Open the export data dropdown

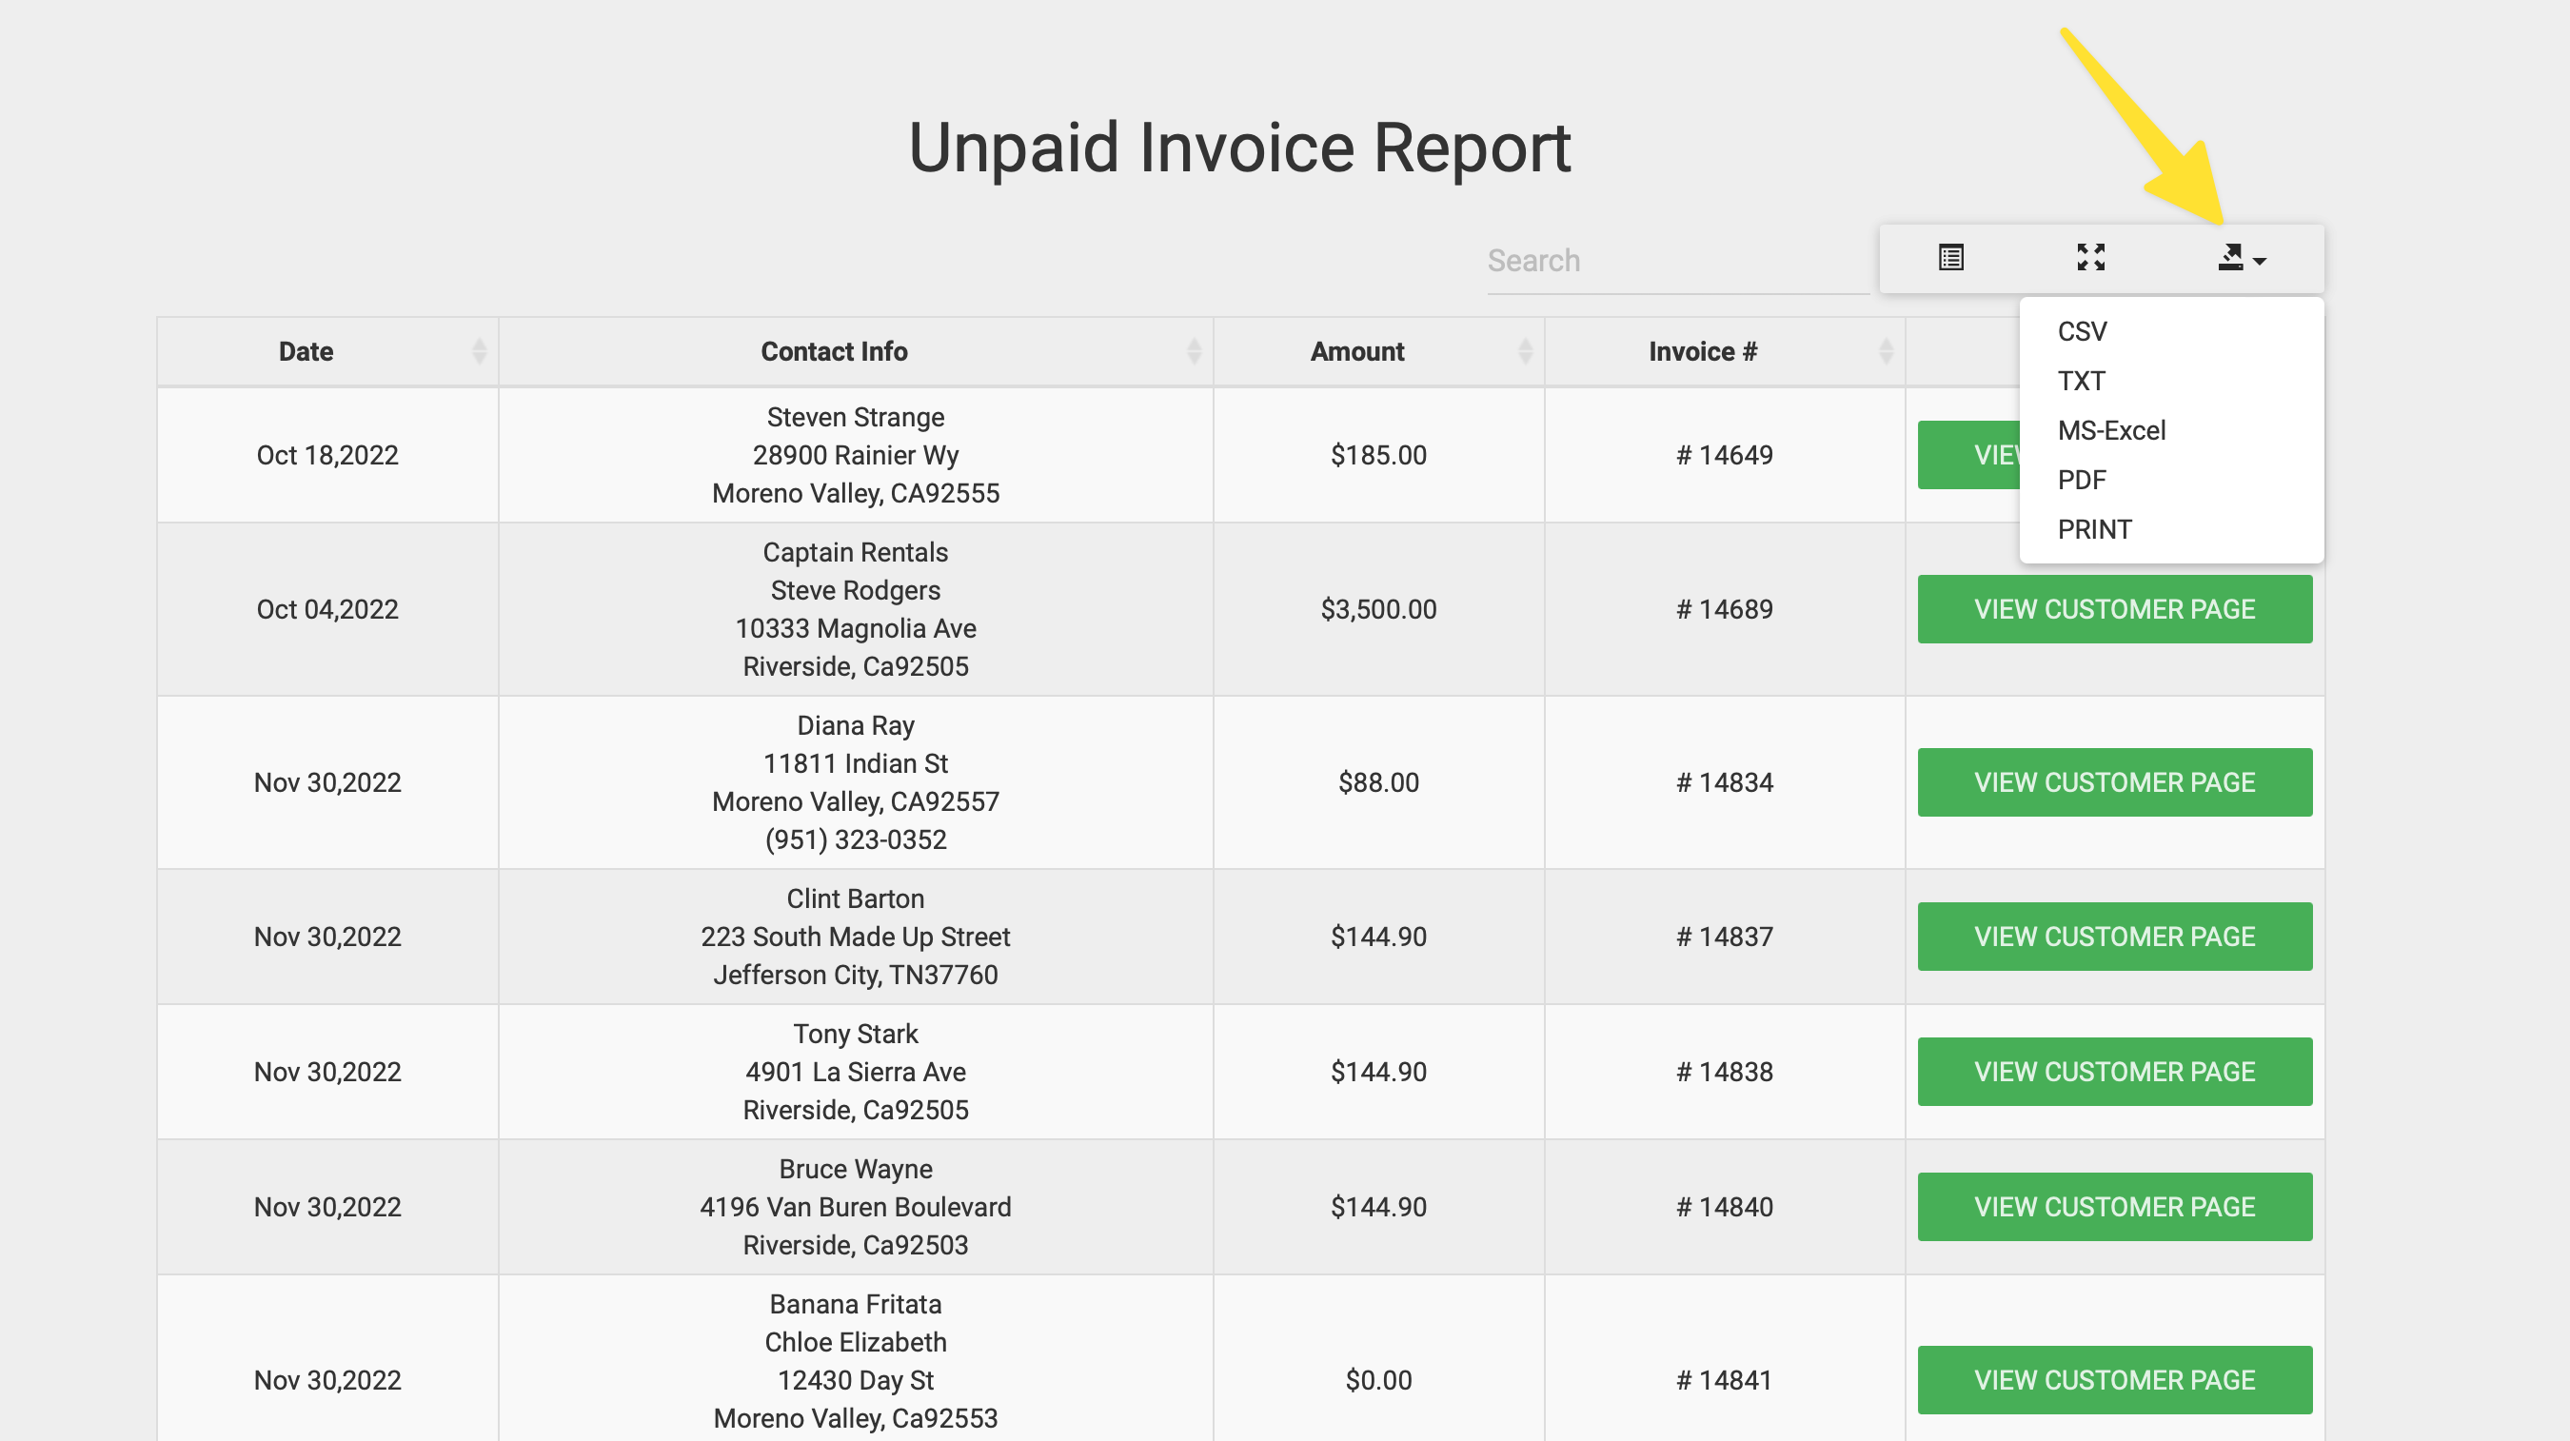pyautogui.click(x=2240, y=259)
